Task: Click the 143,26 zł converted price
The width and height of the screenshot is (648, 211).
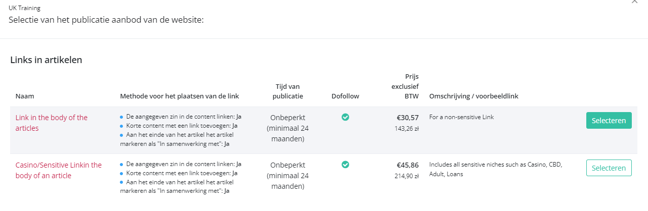Action: [407, 129]
